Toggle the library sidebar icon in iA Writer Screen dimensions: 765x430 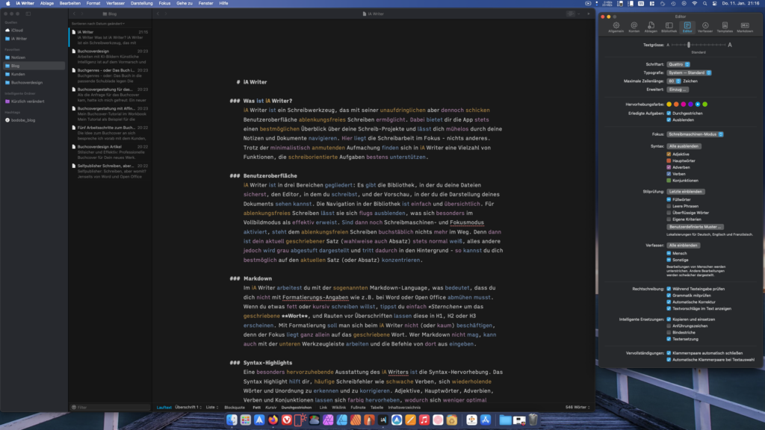[28, 13]
